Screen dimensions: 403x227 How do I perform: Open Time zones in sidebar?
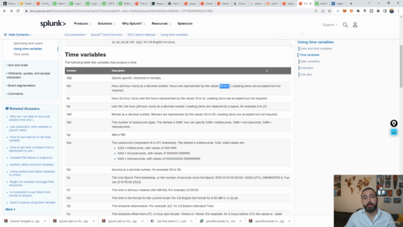[x=21, y=54]
